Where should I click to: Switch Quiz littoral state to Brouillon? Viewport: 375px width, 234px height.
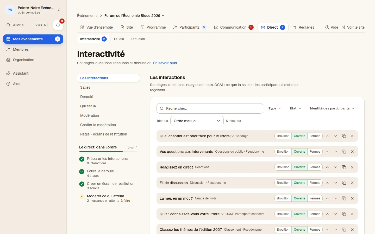pos(283,214)
